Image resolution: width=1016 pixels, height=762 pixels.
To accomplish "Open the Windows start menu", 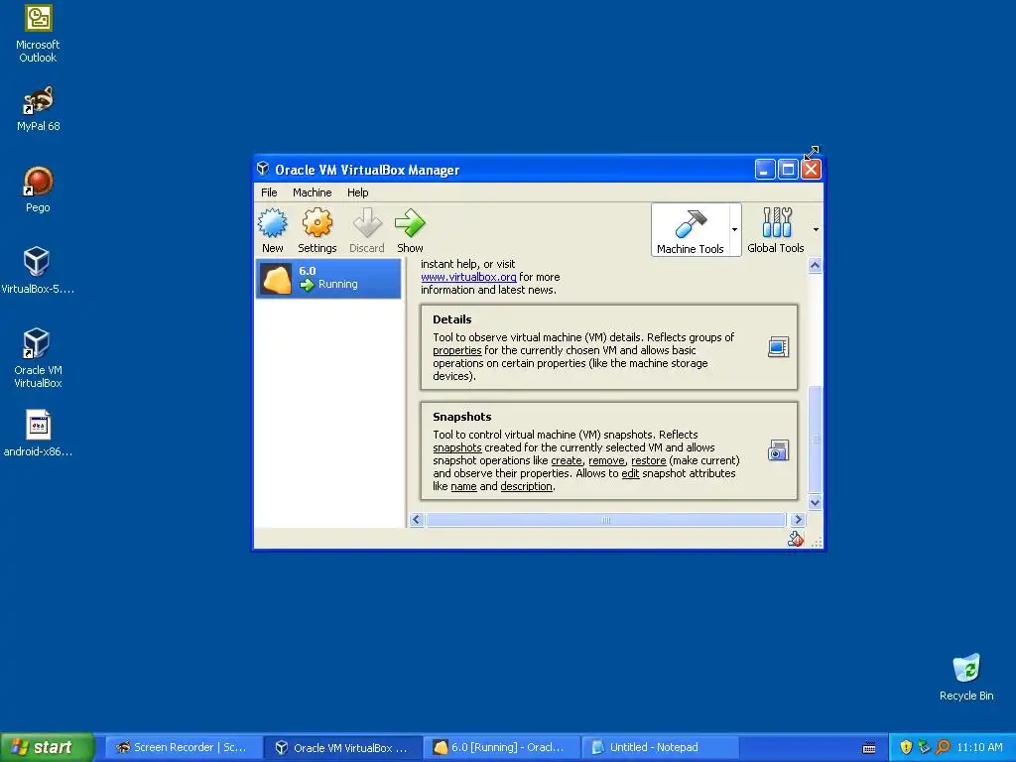I will (47, 747).
